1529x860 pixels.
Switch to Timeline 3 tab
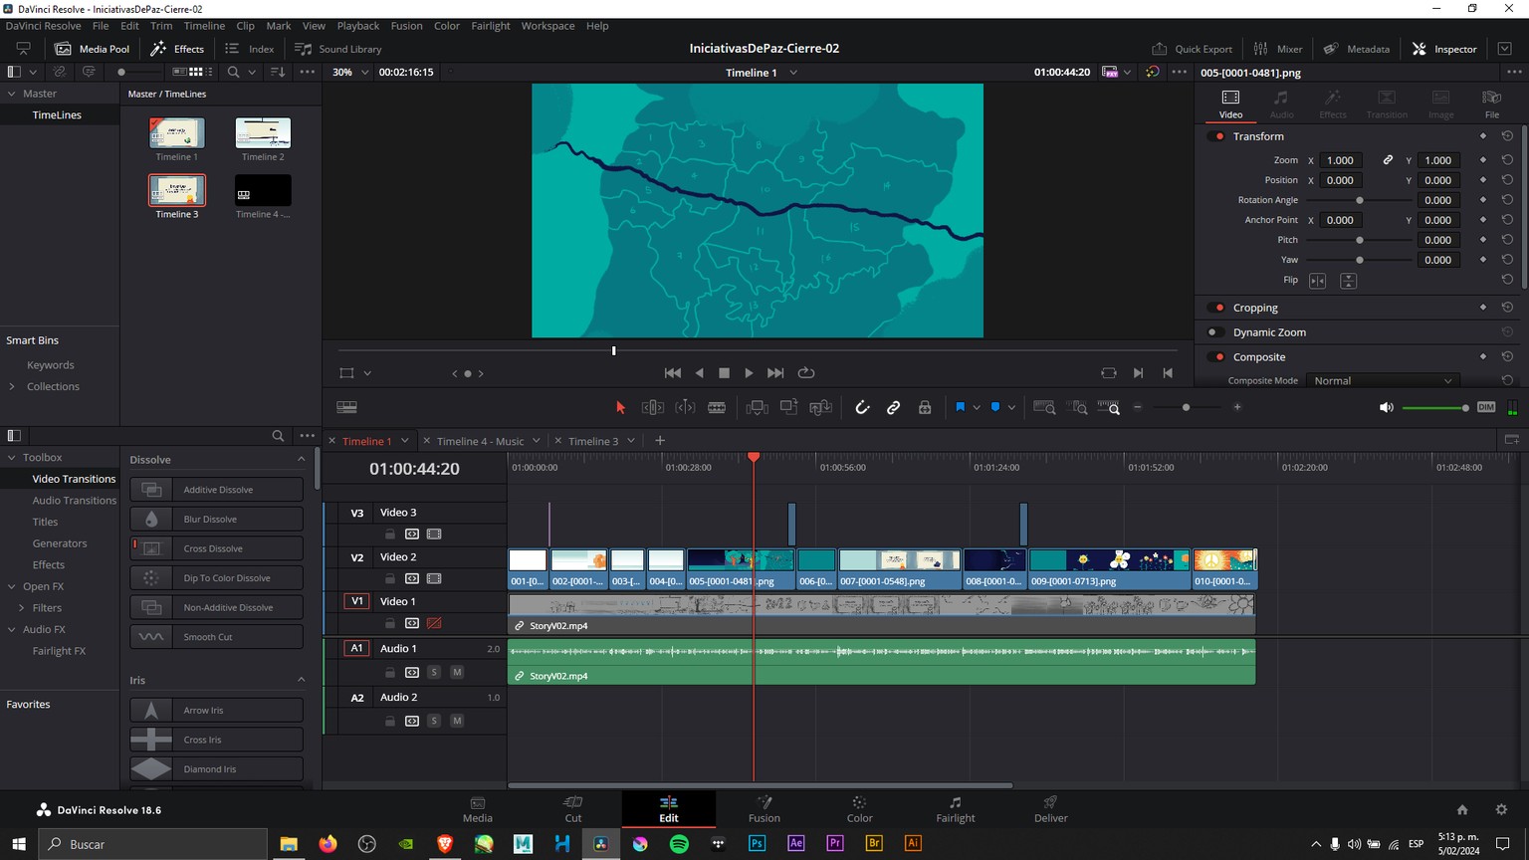(593, 441)
